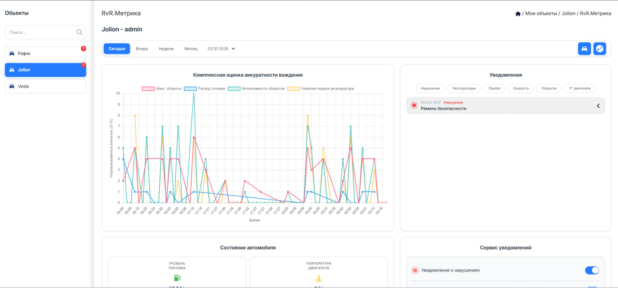
Task: Toggle the Уведомления о нарушениях switch
Action: coord(592,271)
